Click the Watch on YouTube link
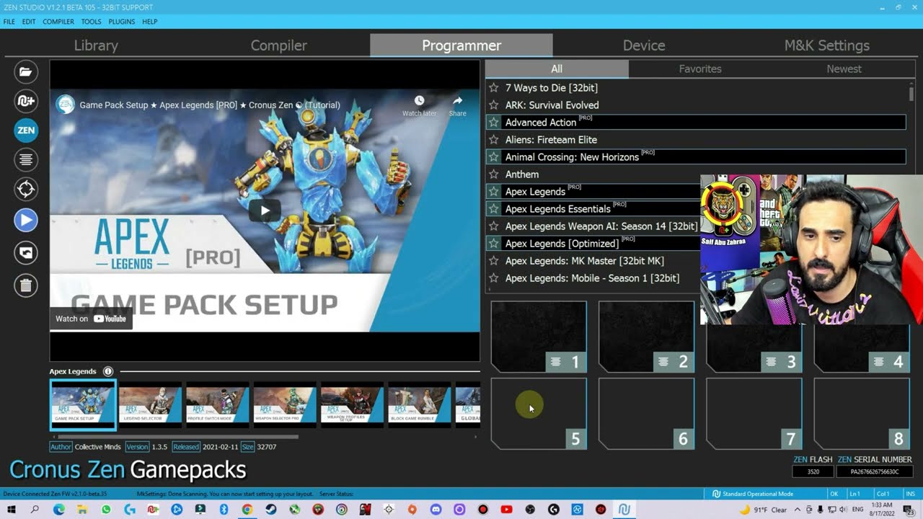923x519 pixels. click(92, 319)
